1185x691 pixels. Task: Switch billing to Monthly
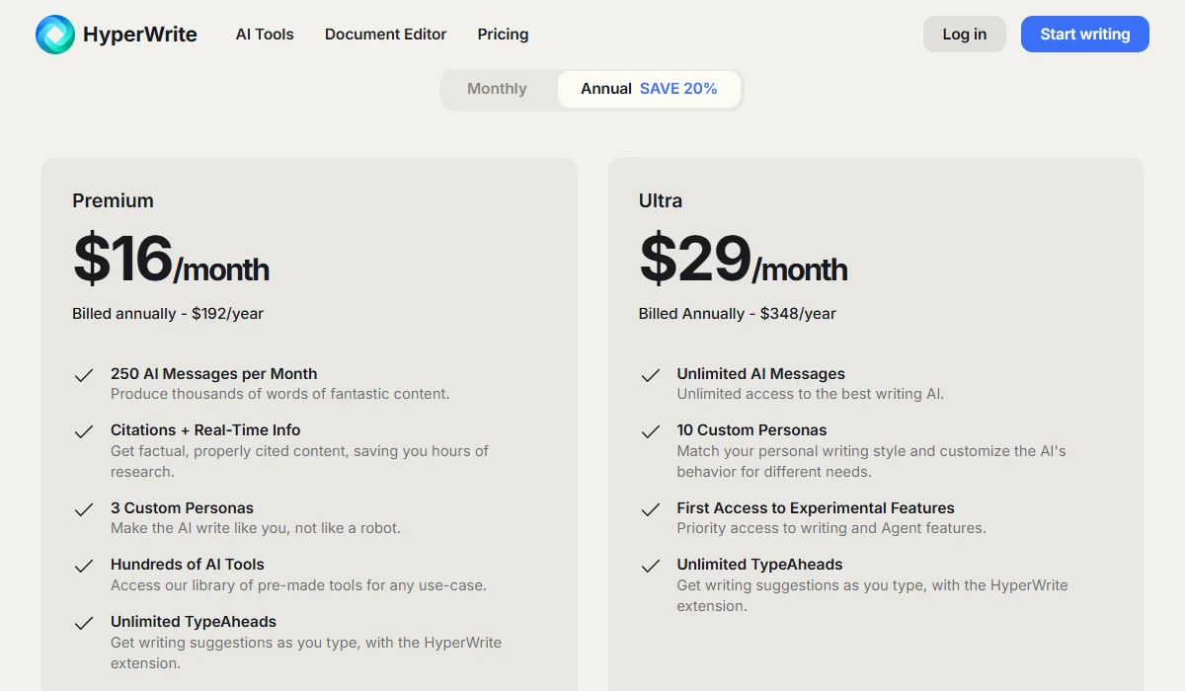pyautogui.click(x=497, y=89)
